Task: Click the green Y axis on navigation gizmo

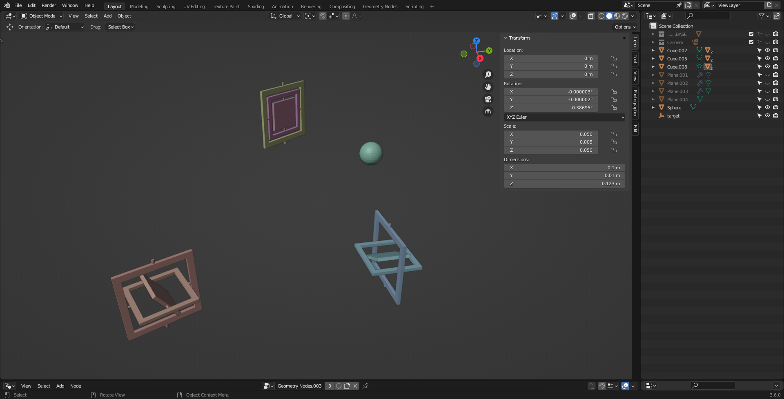Action: tap(489, 51)
